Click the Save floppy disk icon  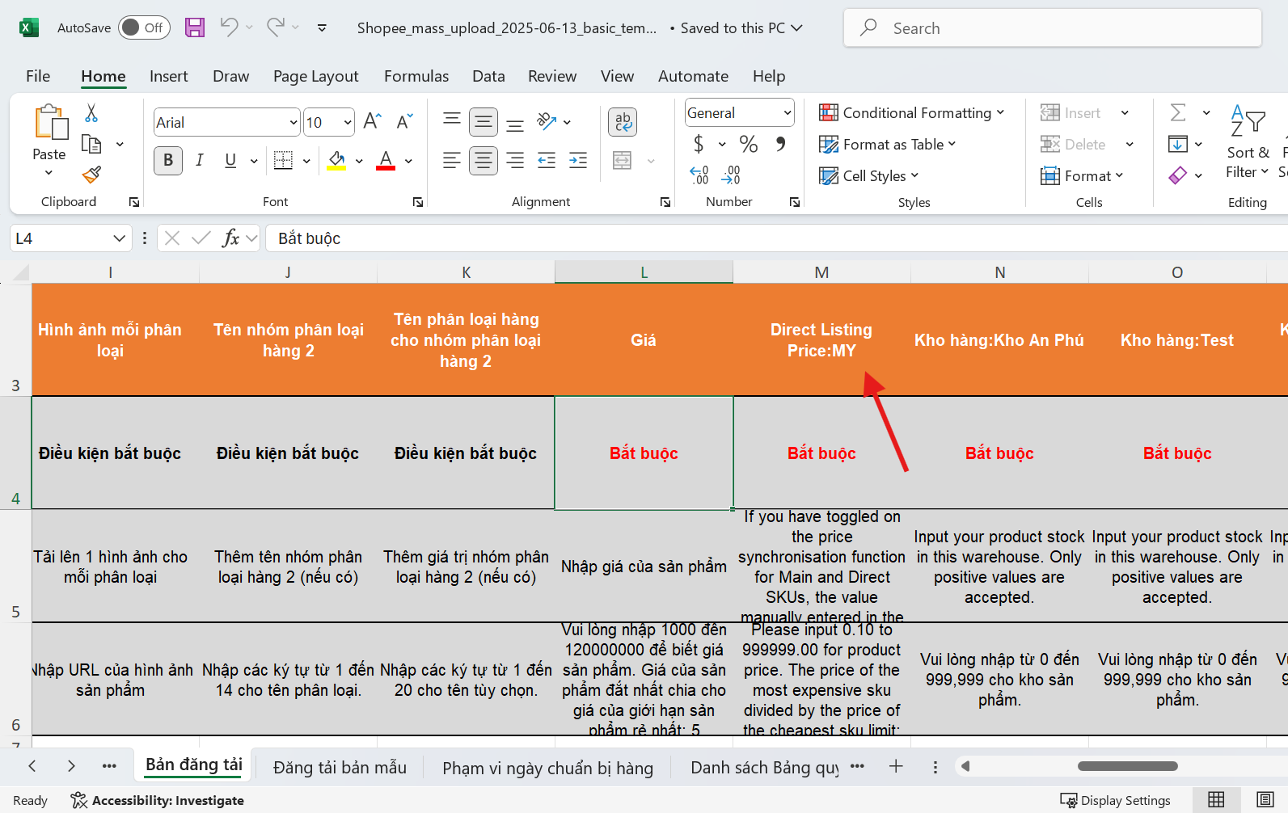(195, 27)
